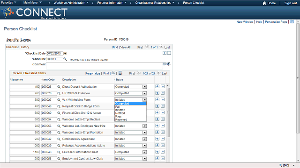Open the Main Menu dropdown
This screenshot has height=168, width=300.
(32, 3)
